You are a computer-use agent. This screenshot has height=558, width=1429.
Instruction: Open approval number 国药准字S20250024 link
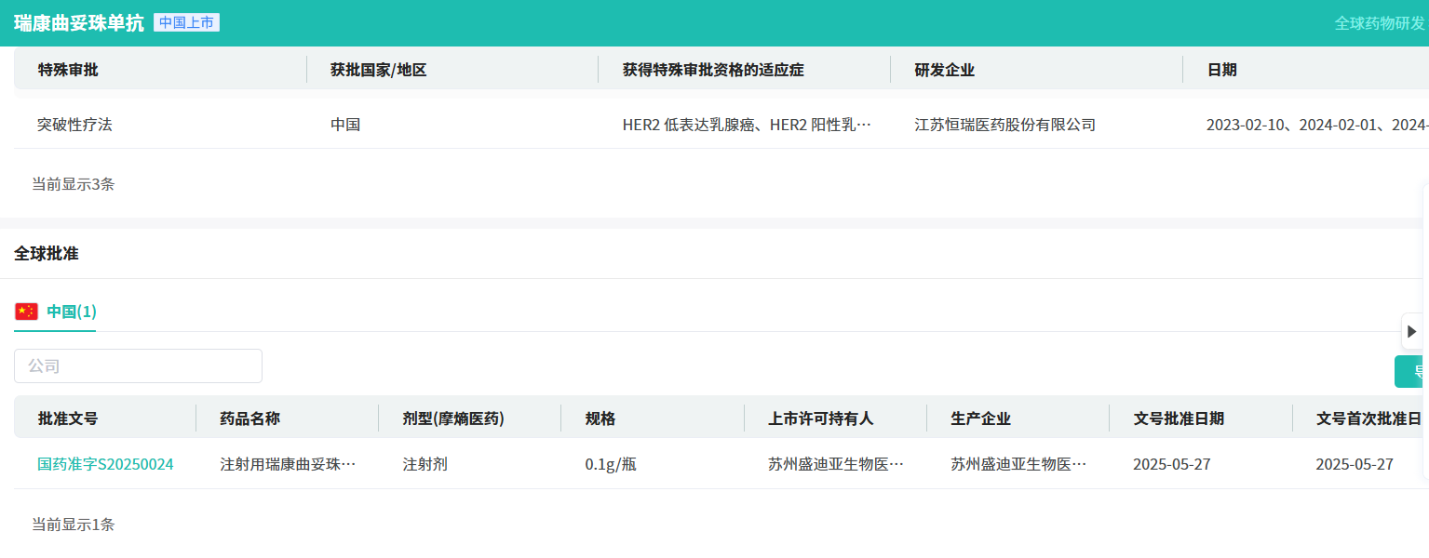[105, 464]
